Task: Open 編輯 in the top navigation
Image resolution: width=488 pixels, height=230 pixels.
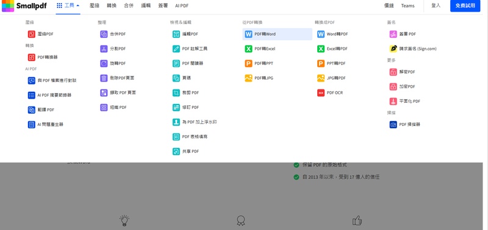Action: tap(146, 5)
